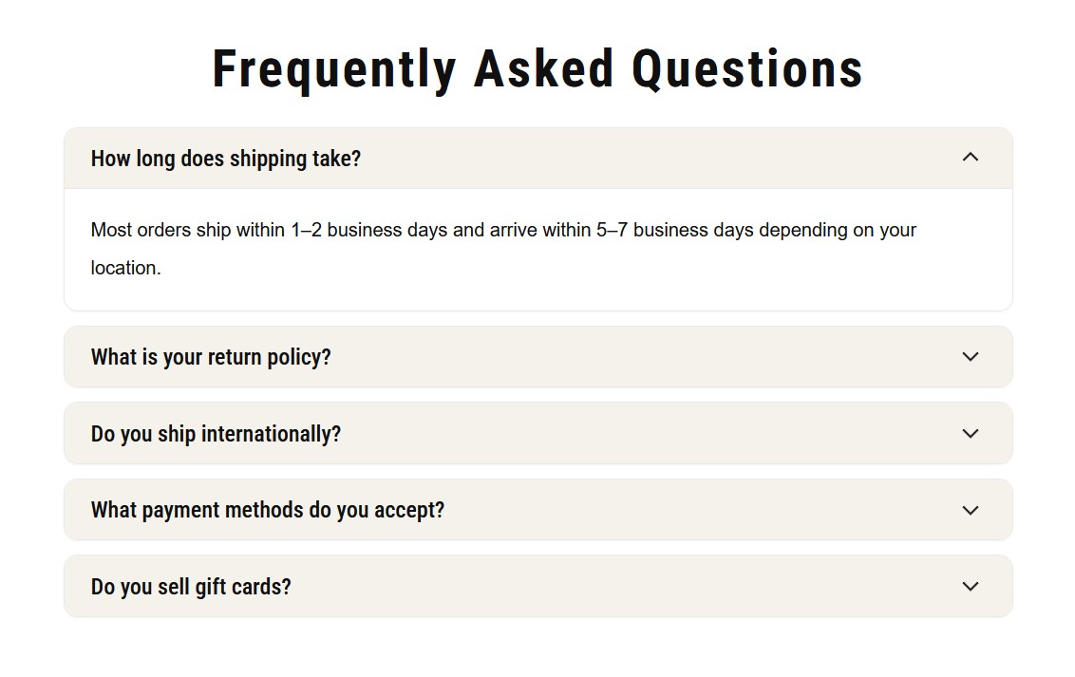
Task: Click the word 'Asked' in the title
Action: click(x=543, y=70)
